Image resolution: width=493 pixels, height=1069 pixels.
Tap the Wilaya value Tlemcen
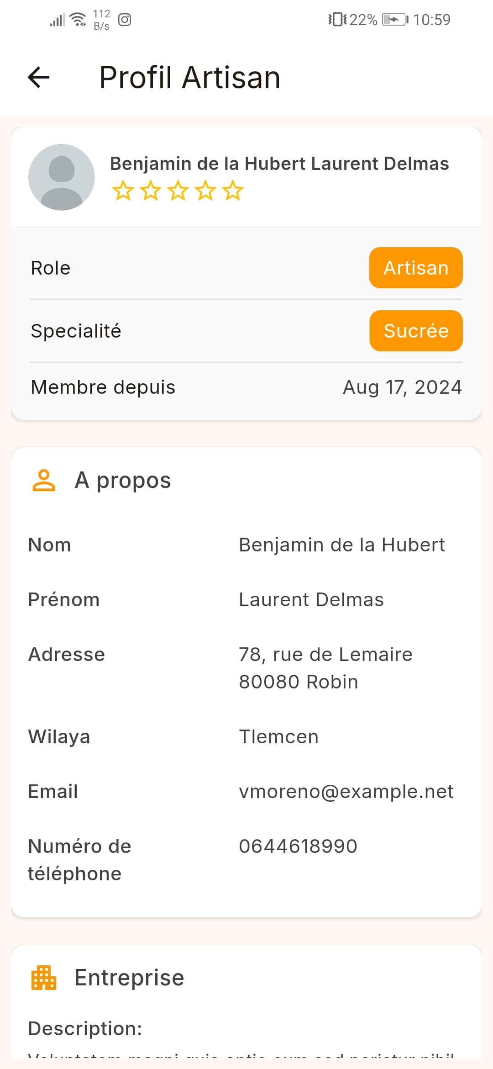coord(279,736)
